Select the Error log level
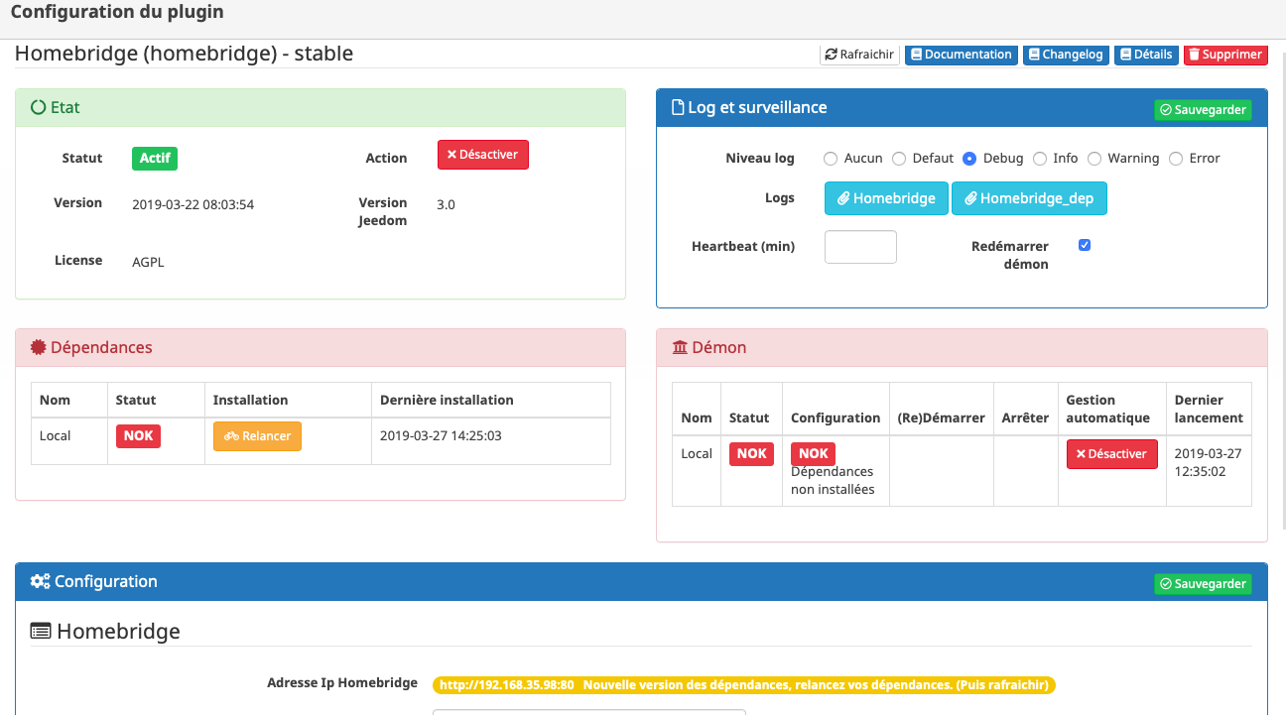The width and height of the screenshot is (1286, 716). tap(1176, 159)
